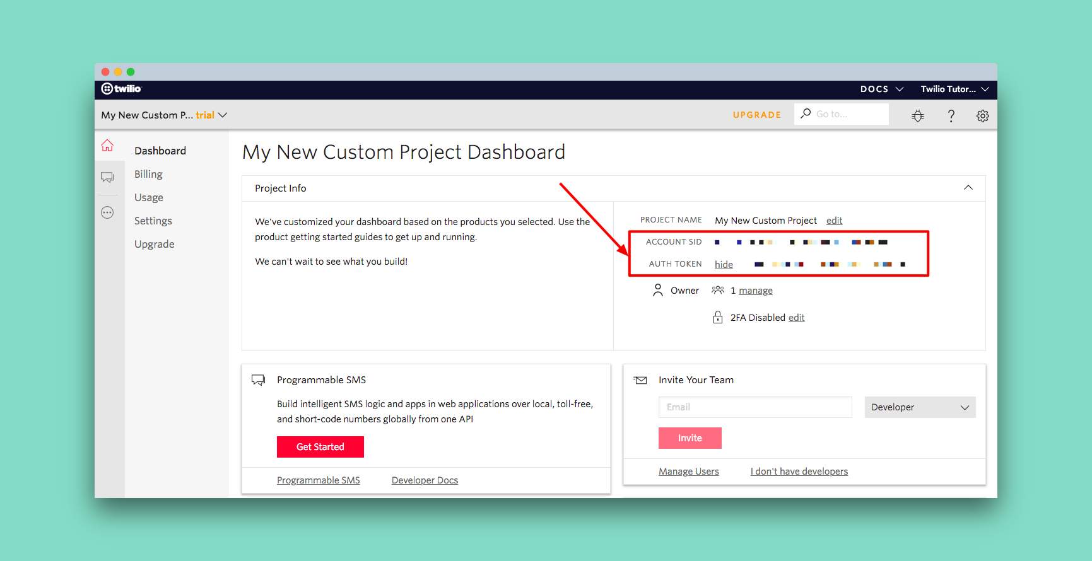
Task: Click hide to conceal the auth token
Action: click(x=724, y=264)
